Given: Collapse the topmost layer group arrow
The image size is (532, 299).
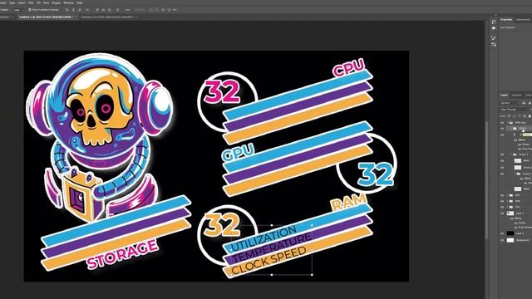Looking at the screenshot, I should click(508, 122).
